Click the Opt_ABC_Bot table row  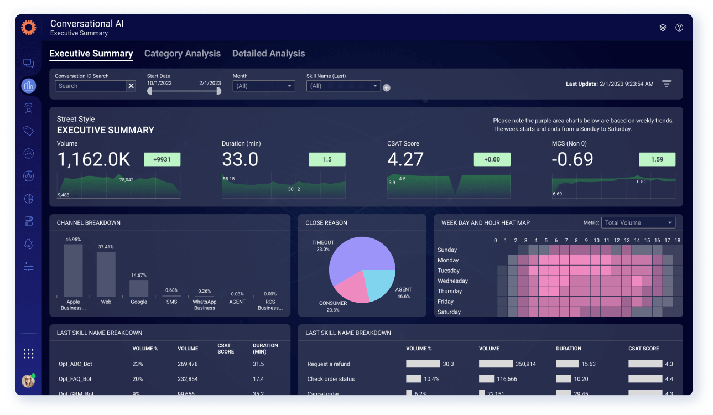(170, 364)
